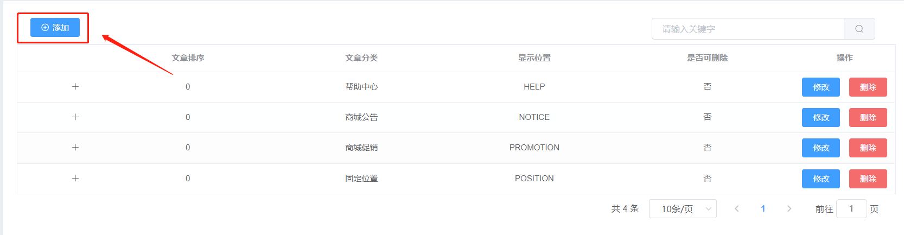
Task: Click 修改 for the PROMOTION row
Action: [x=820, y=148]
